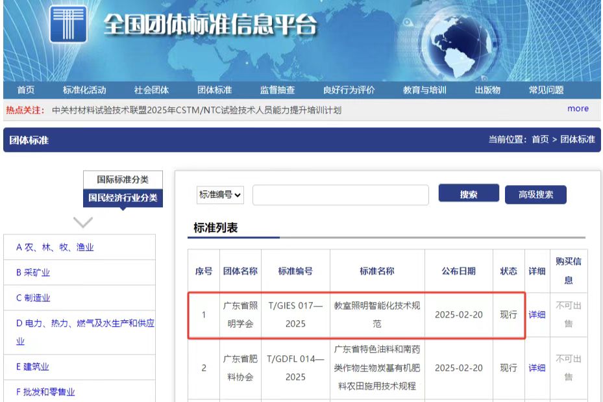The image size is (603, 402).
Task: Click 不可出售 in the T/GIES 017 row
Action: [569, 315]
